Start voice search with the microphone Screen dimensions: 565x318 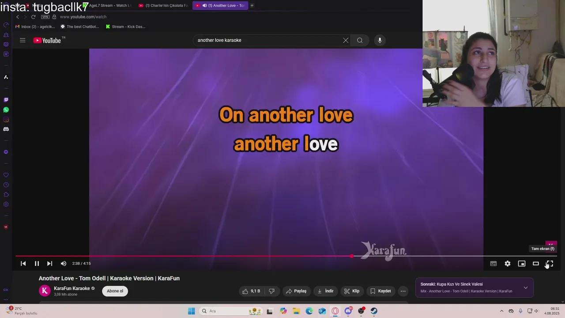(380, 40)
